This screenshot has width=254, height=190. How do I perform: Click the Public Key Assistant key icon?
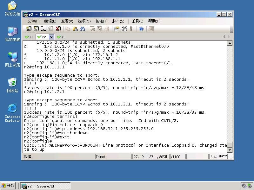(131, 29)
